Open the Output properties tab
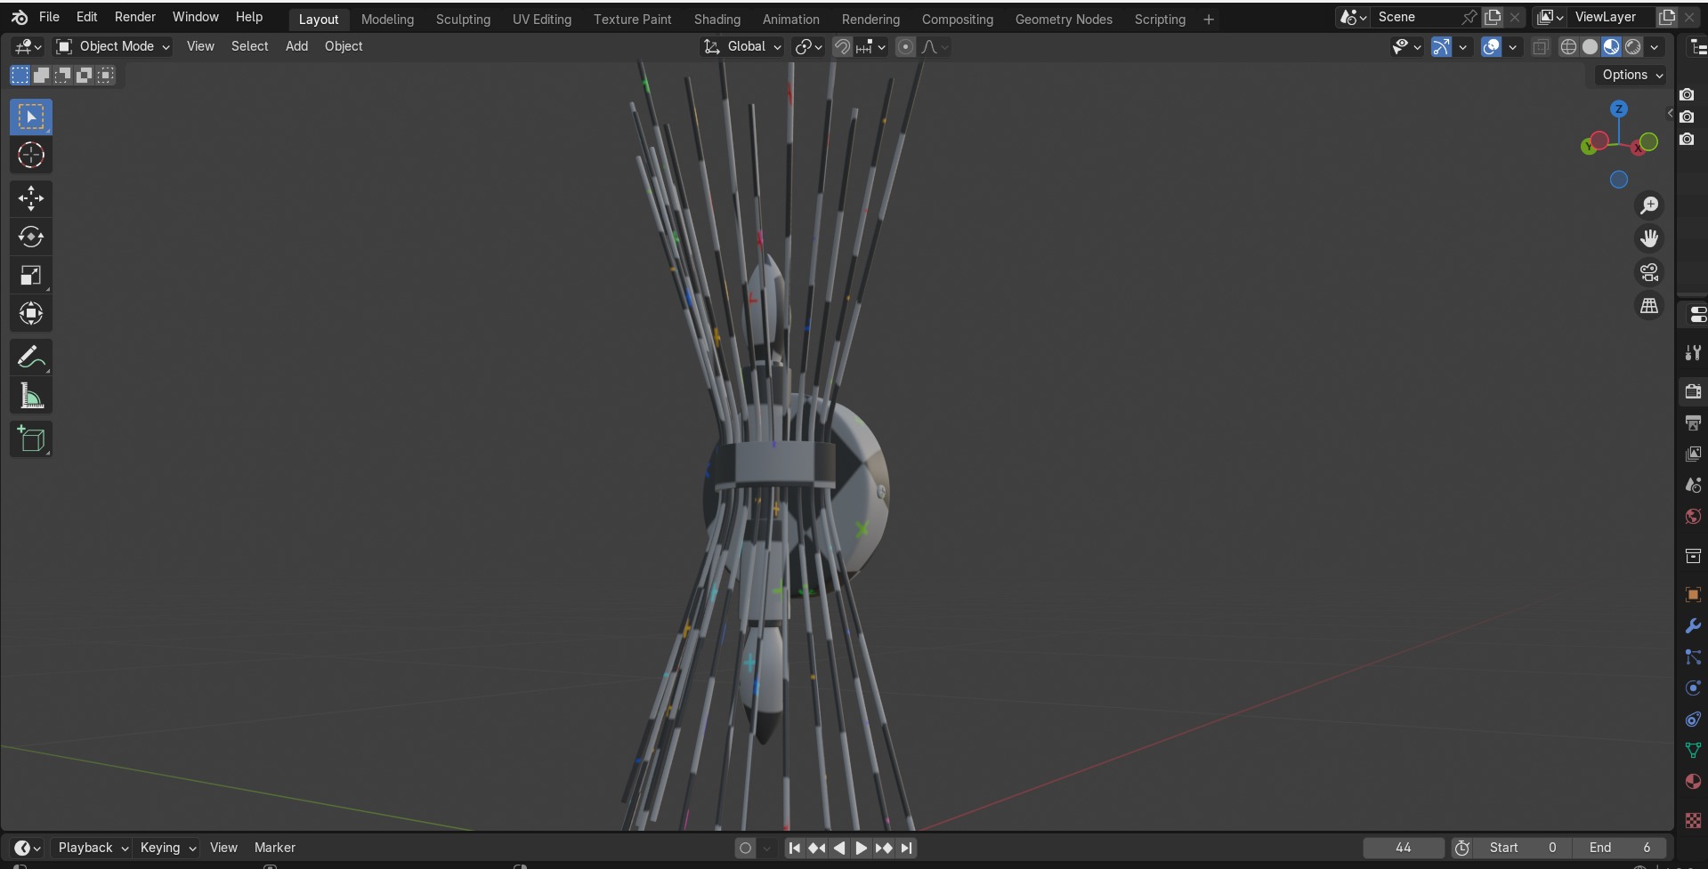Image resolution: width=1708 pixels, height=869 pixels. click(1693, 422)
